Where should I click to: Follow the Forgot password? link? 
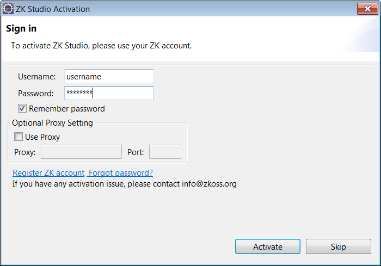(x=120, y=173)
